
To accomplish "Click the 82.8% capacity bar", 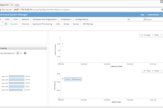I will (17, 86).
